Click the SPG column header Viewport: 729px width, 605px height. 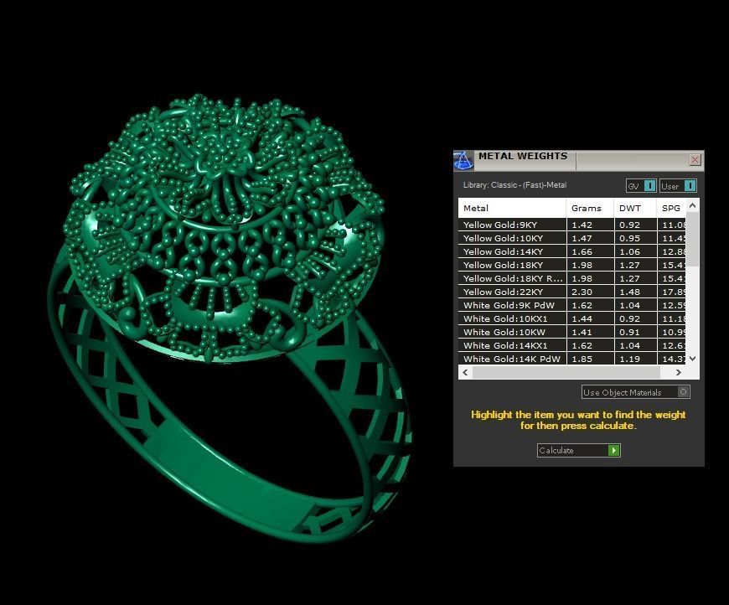[671, 209]
